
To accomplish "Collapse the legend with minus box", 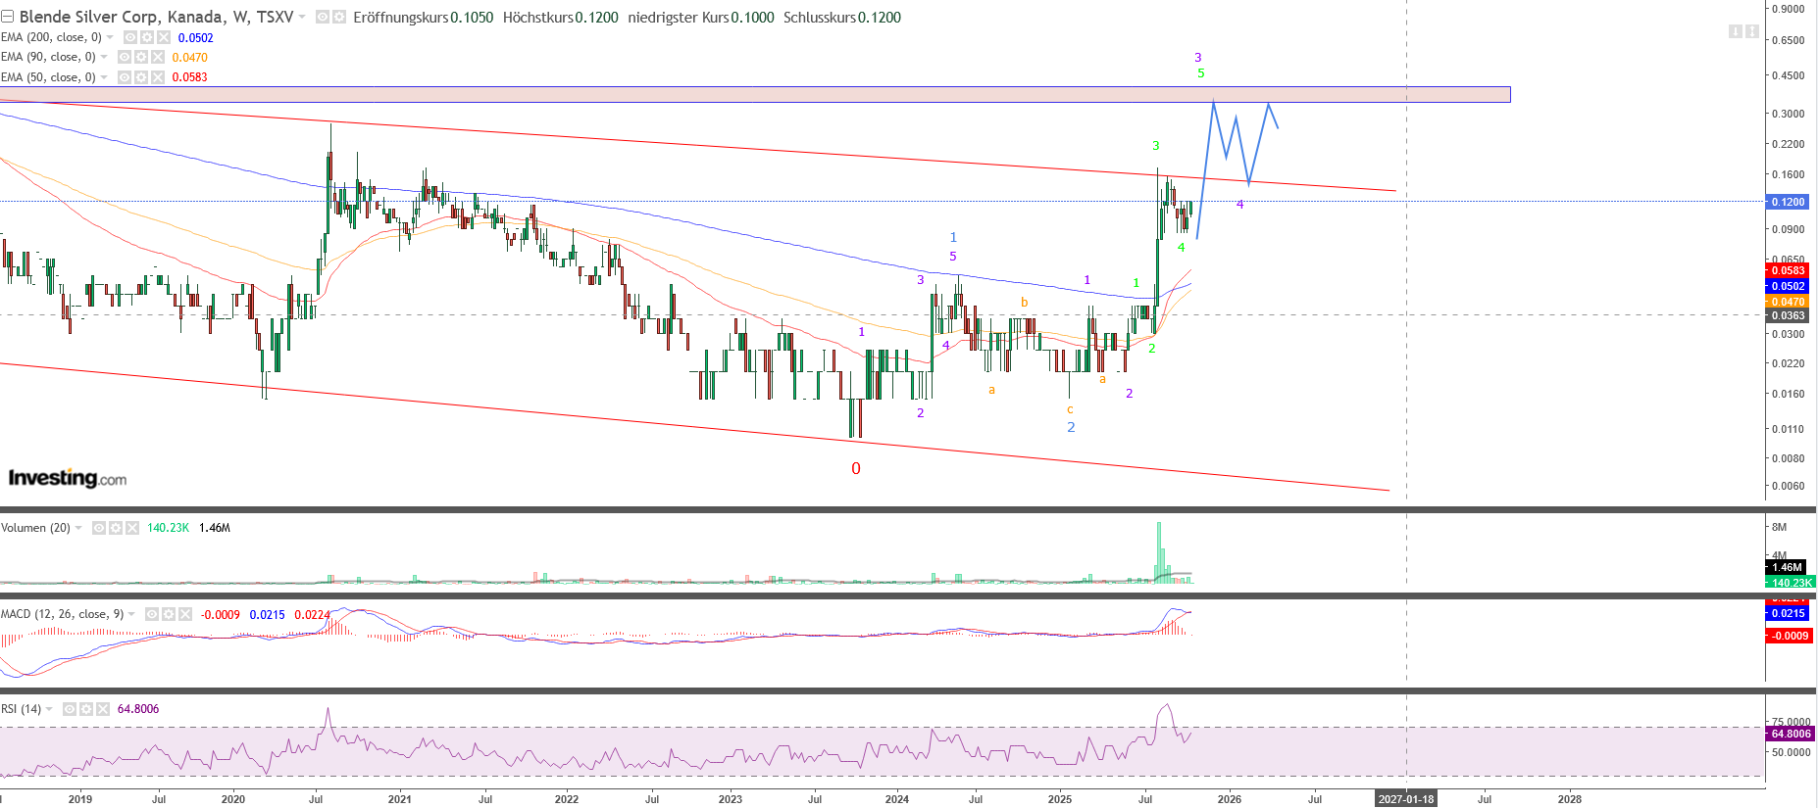I will coord(7,18).
